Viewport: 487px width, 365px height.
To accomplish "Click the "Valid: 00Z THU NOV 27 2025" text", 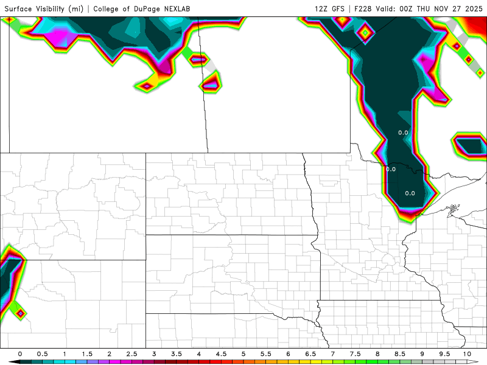I will click(429, 9).
